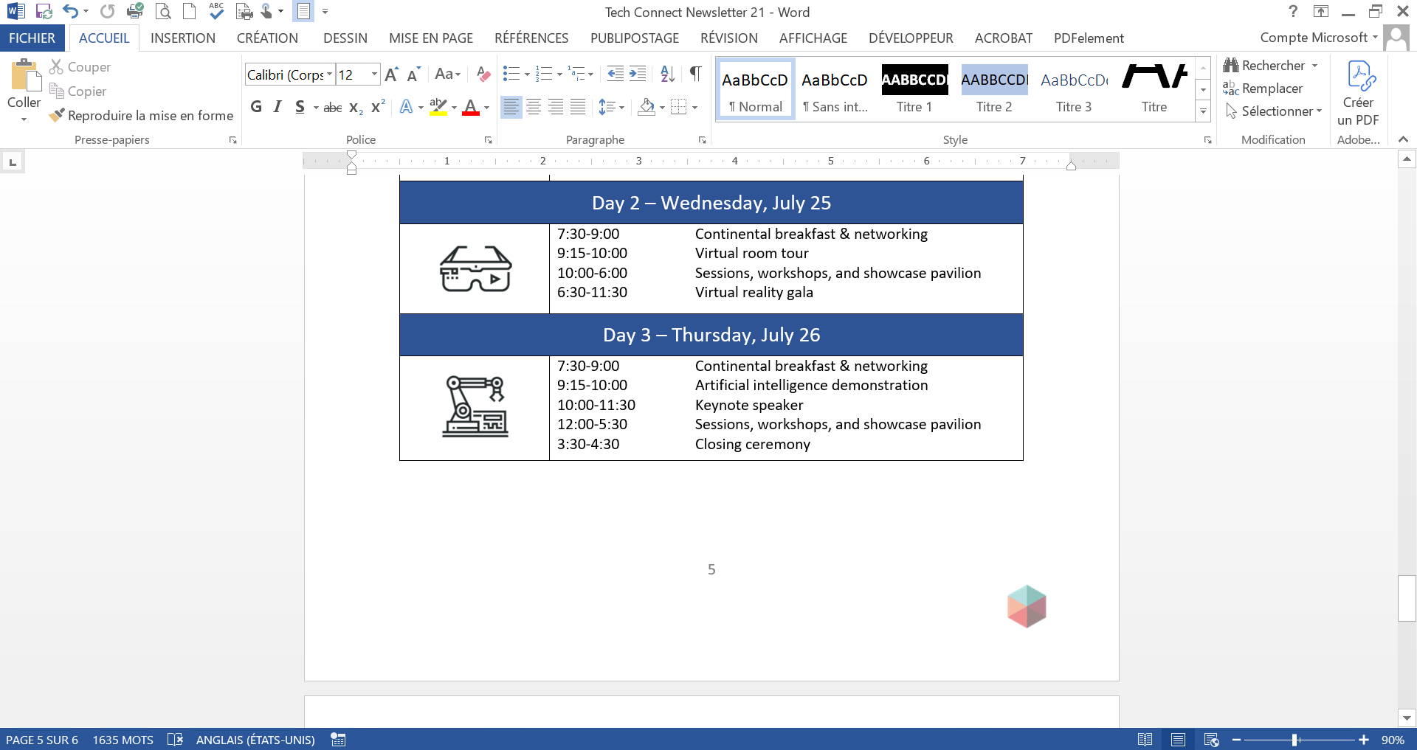Click the new blank document icon
This screenshot has width=1417, height=750.
point(189,11)
